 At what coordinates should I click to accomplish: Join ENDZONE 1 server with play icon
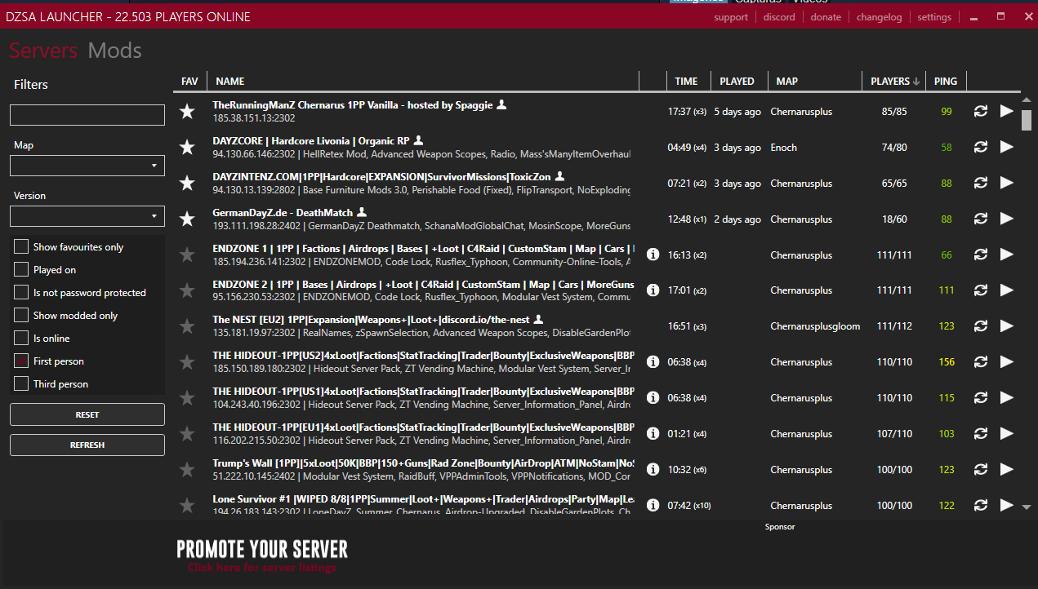click(x=1006, y=255)
